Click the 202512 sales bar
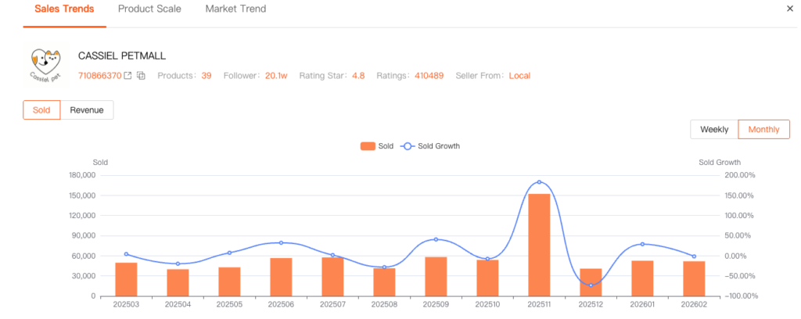This screenshot has height=319, width=801. point(591,282)
